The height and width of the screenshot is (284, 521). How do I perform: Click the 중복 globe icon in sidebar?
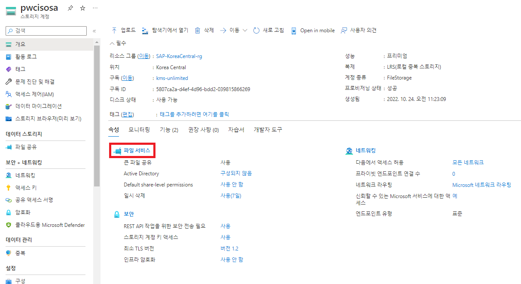(x=9, y=253)
